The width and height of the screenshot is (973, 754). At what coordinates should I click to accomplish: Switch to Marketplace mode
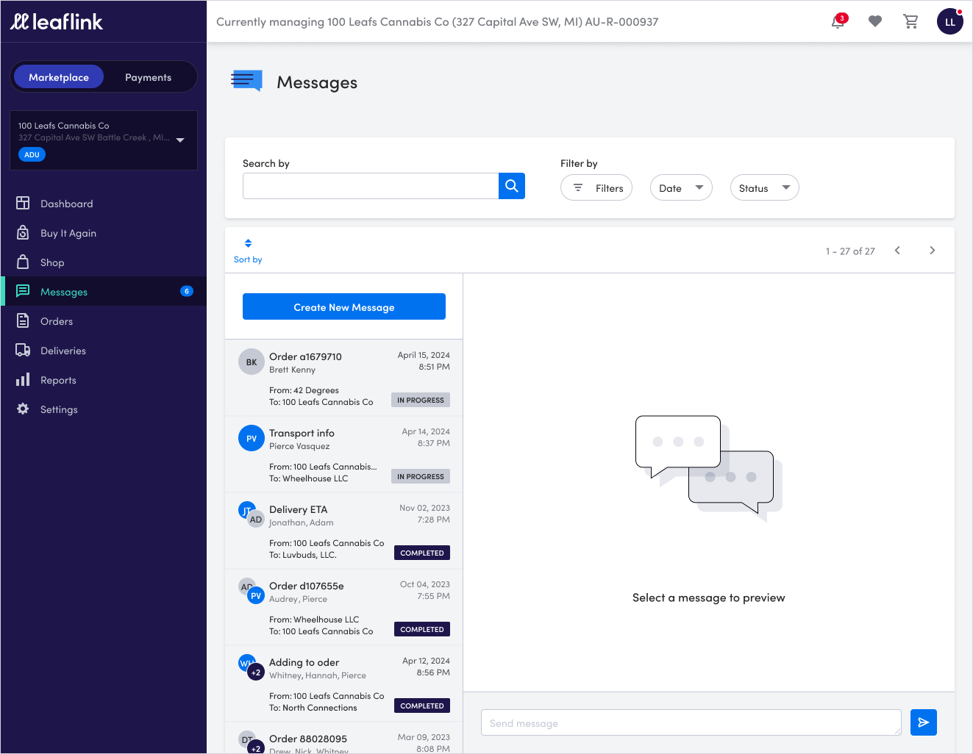(59, 77)
